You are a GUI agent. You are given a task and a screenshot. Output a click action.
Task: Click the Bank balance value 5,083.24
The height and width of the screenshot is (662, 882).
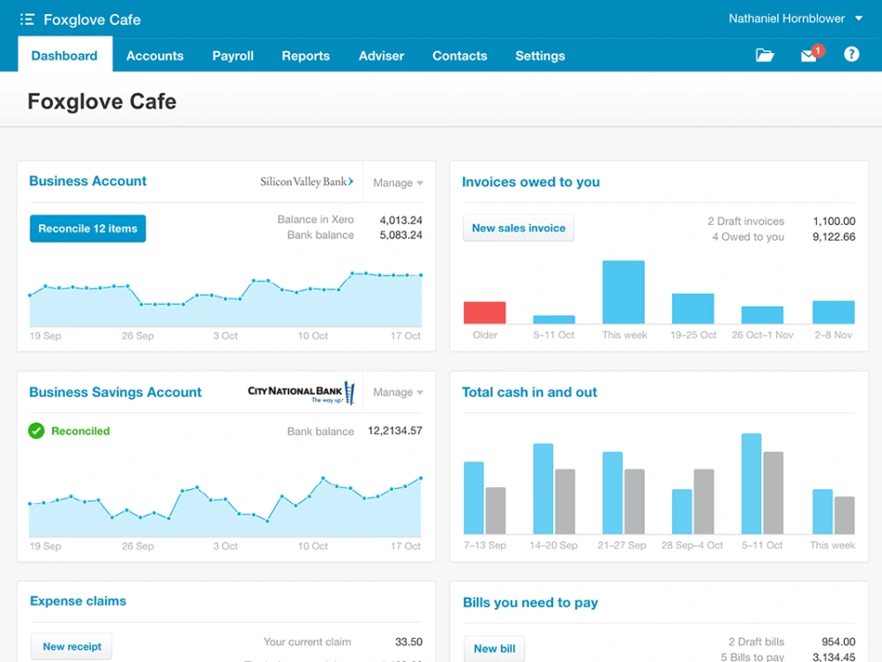400,235
